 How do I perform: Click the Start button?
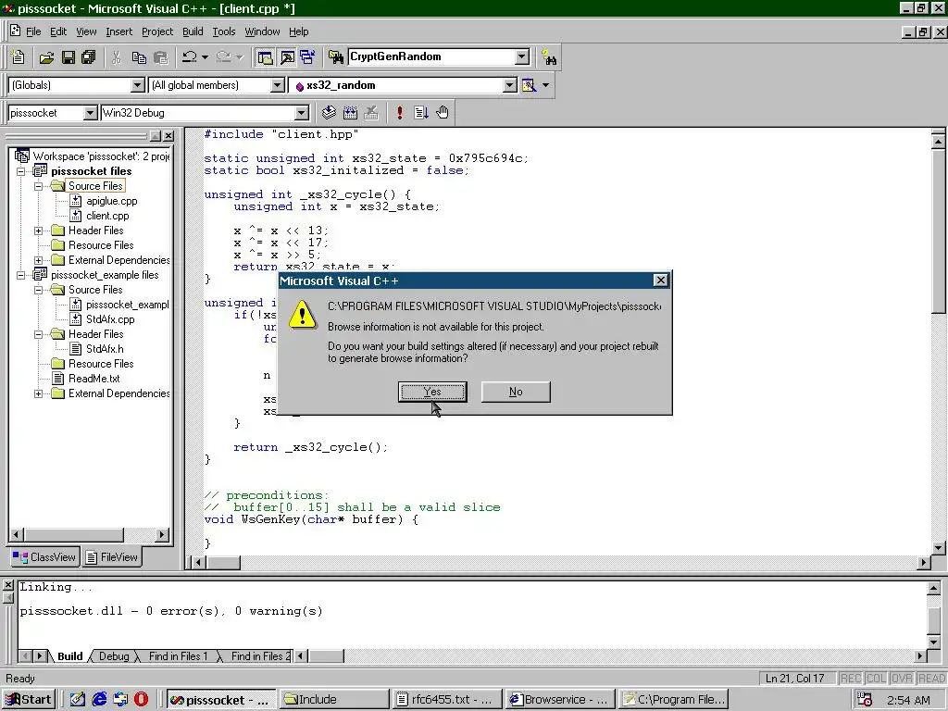(x=29, y=700)
